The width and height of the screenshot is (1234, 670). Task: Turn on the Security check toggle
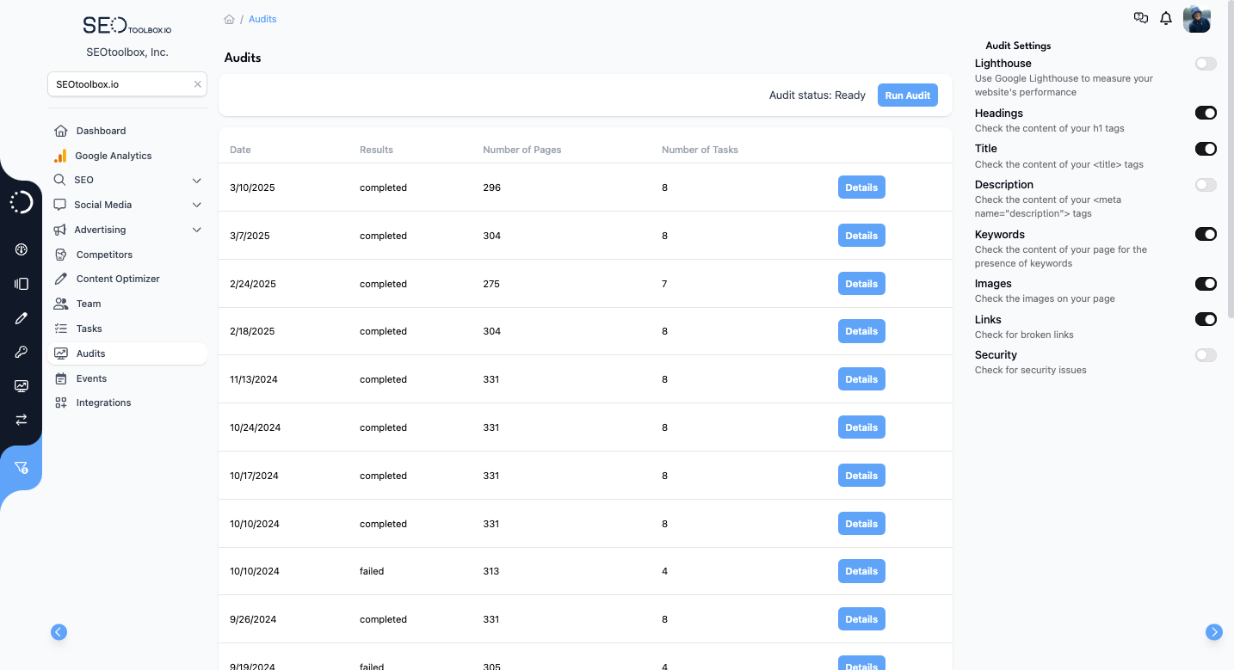(x=1206, y=355)
